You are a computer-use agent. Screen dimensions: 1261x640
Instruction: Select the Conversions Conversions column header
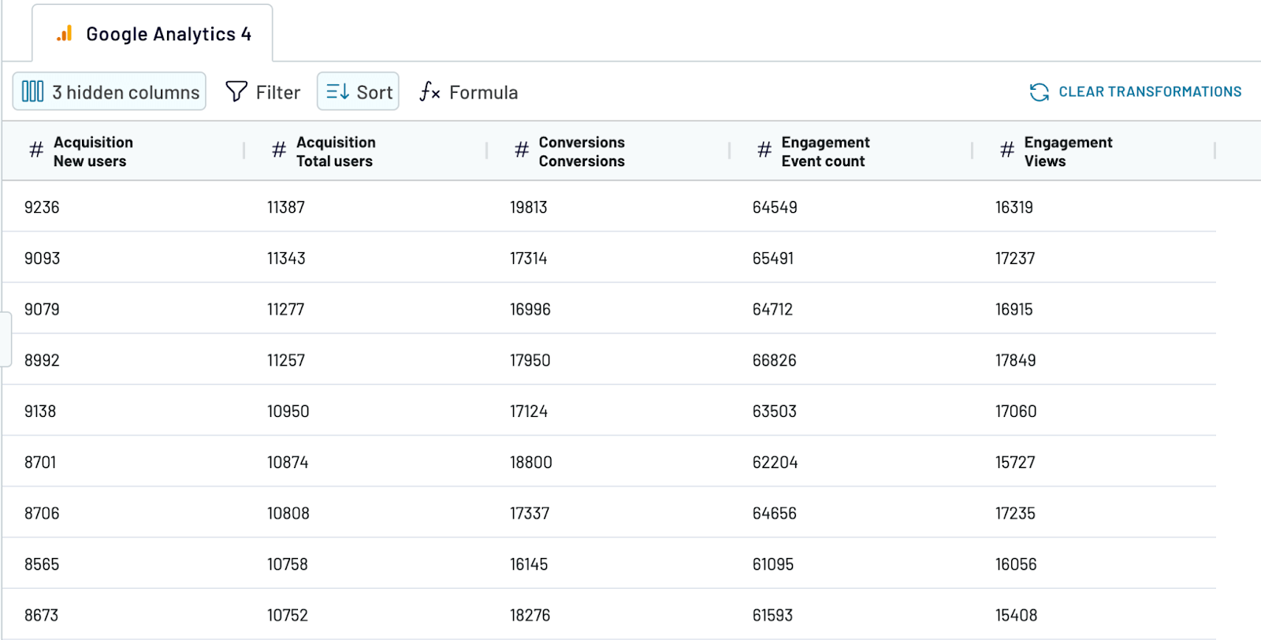(x=608, y=151)
